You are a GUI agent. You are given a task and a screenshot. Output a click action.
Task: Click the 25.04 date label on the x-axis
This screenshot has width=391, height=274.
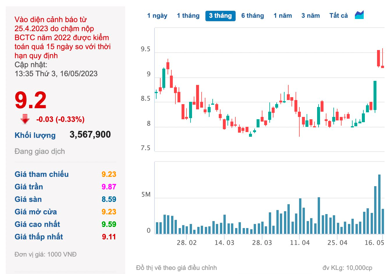337,243
